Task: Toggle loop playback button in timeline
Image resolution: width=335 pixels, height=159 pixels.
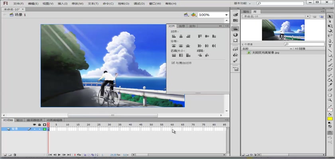Action: coord(79,155)
